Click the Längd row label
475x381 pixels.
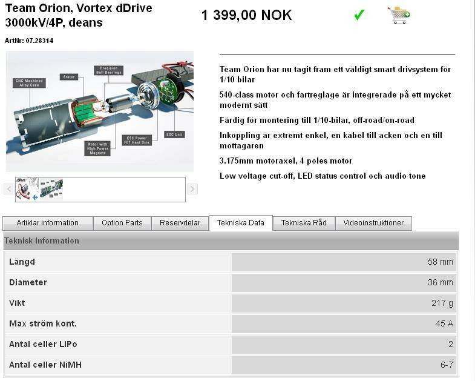point(22,262)
